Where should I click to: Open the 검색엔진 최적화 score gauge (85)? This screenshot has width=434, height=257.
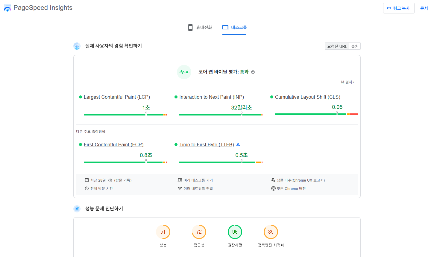(271, 232)
